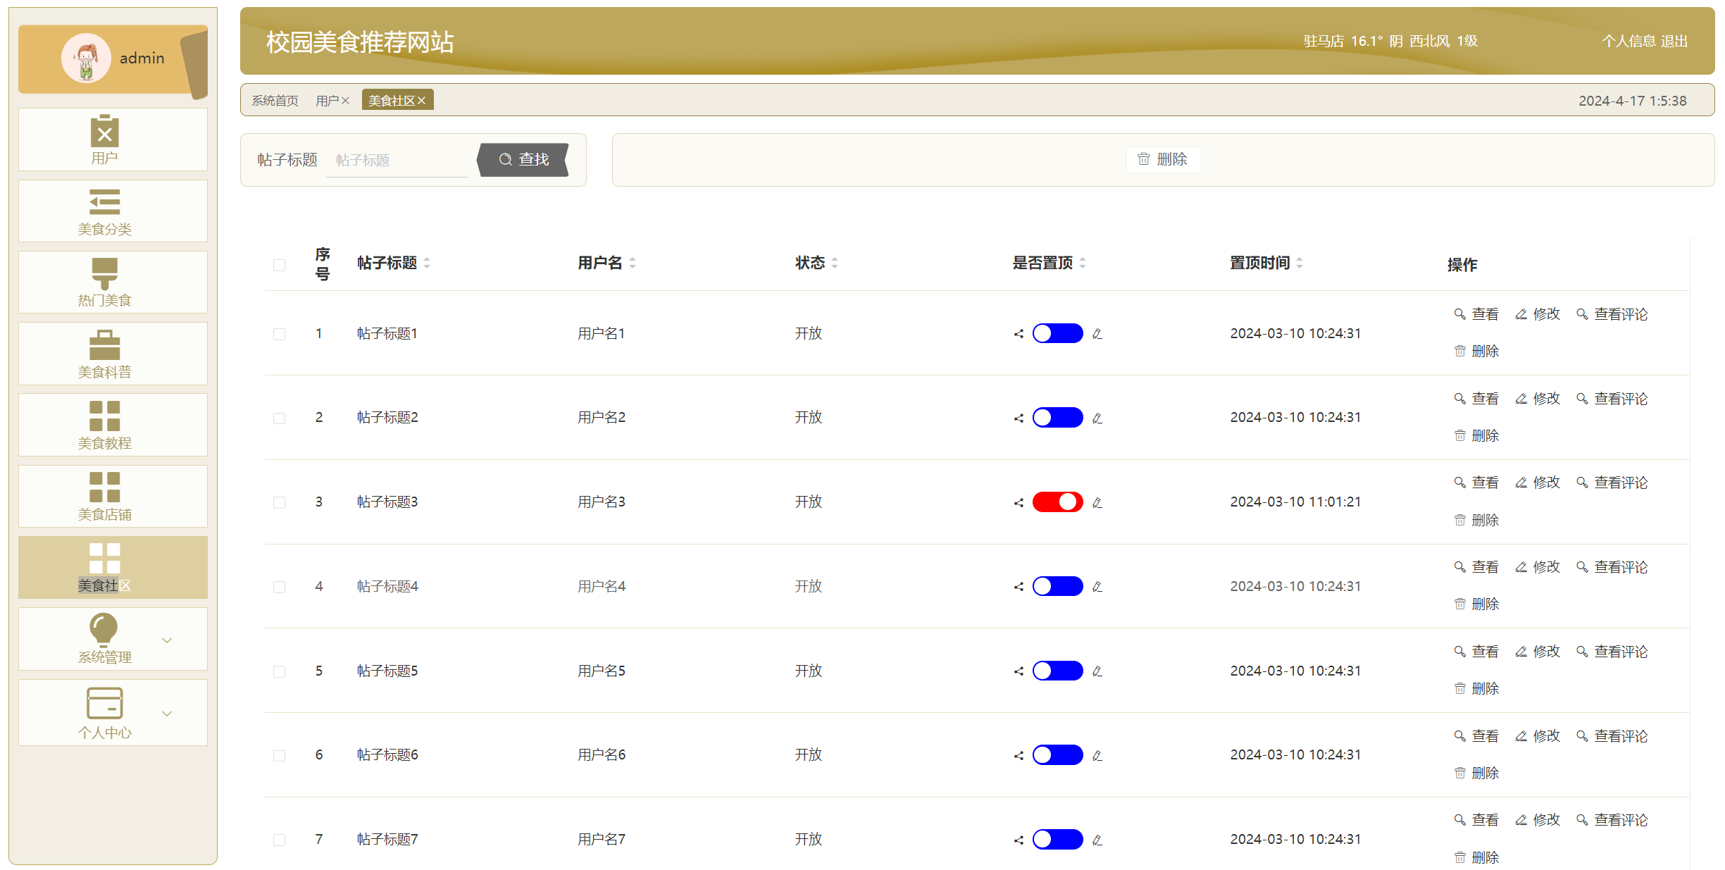The width and height of the screenshot is (1725, 870).
Task: Open the 美食分类 sidebar icon
Action: click(104, 202)
